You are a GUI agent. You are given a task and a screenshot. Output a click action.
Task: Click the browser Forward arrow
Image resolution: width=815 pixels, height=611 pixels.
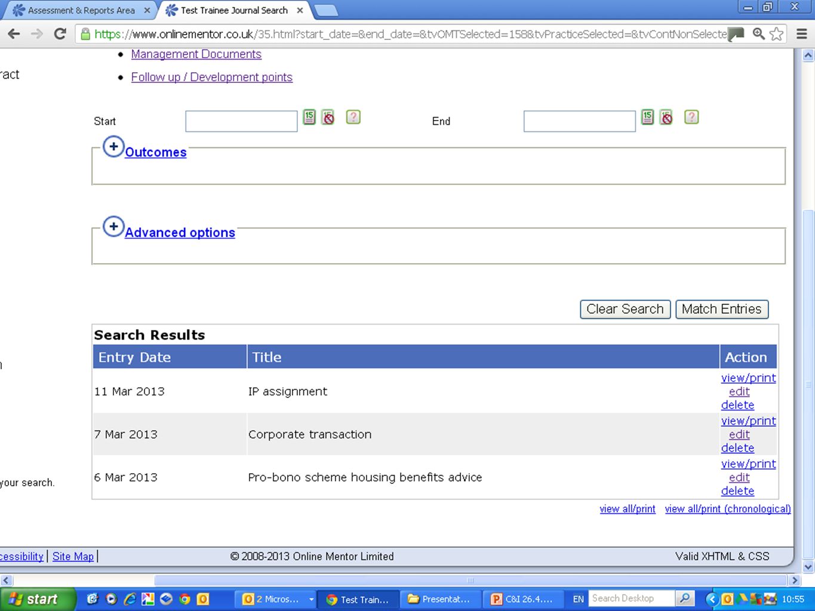coord(37,34)
